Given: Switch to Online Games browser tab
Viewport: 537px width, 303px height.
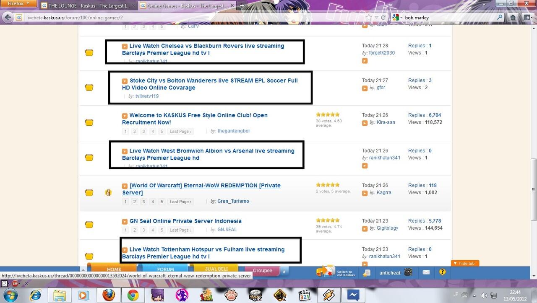Looking at the screenshot, I should (187, 5).
